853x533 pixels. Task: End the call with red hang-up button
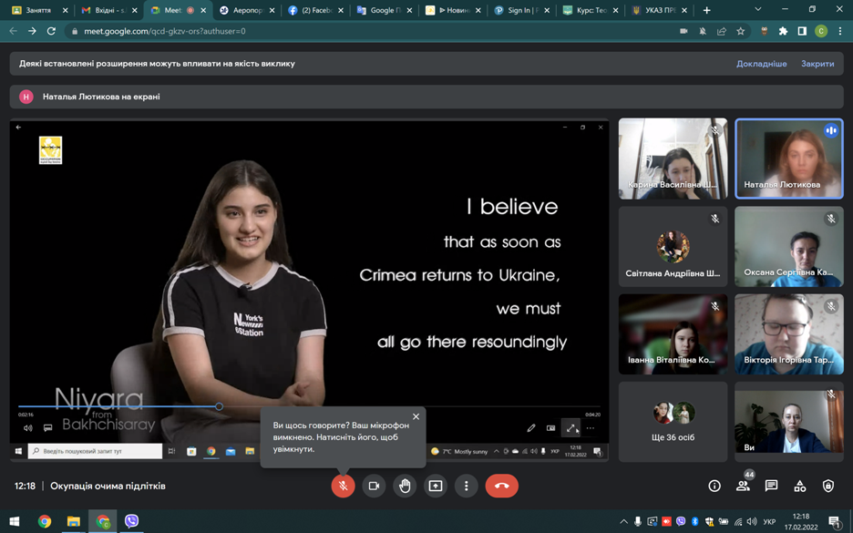501,486
